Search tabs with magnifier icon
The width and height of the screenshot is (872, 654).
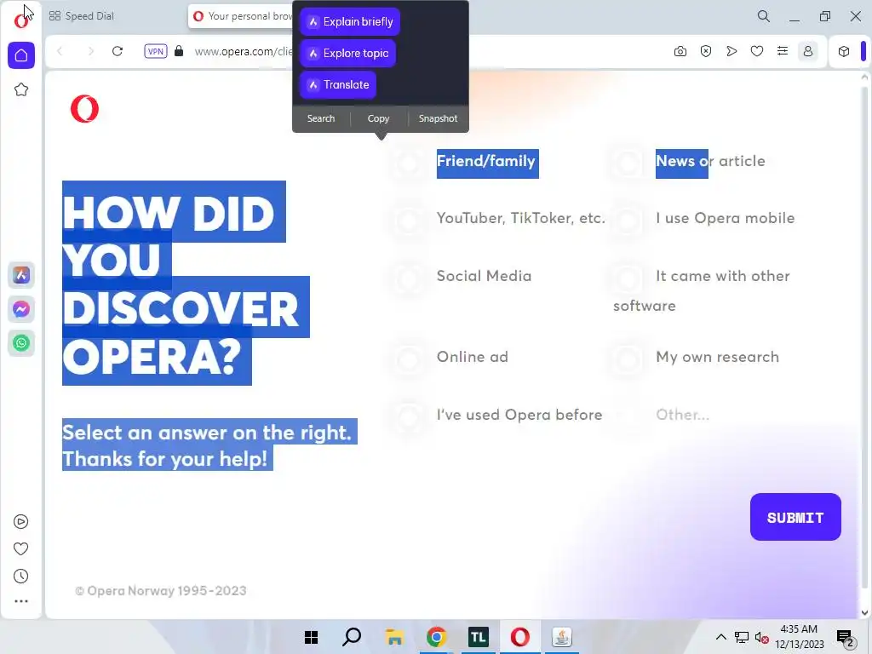click(764, 16)
